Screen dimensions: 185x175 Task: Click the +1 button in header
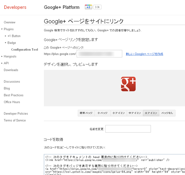coord(88,7)
